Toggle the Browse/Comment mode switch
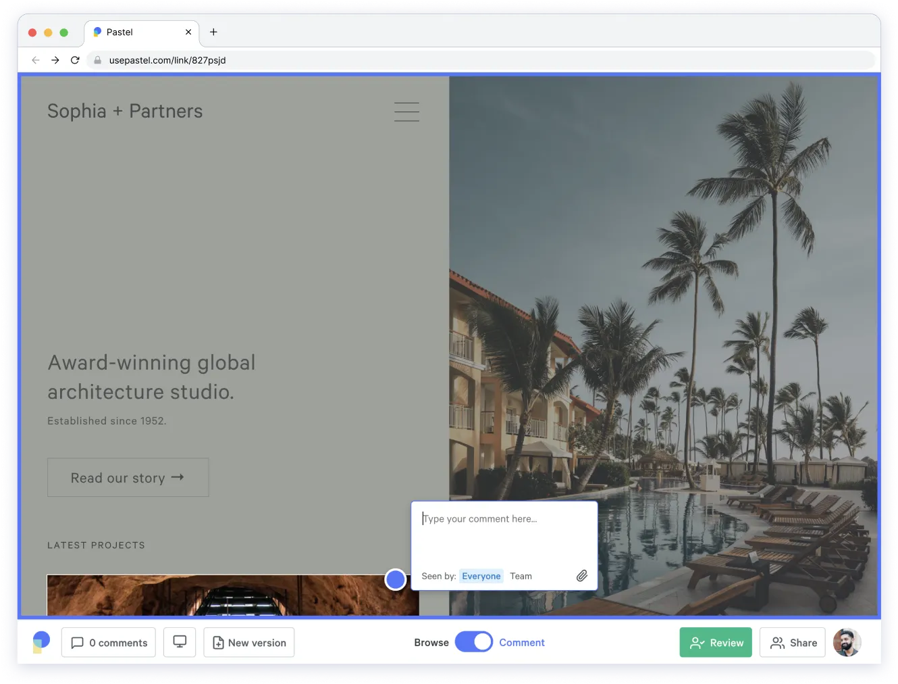The width and height of the screenshot is (898, 684). coord(474,642)
